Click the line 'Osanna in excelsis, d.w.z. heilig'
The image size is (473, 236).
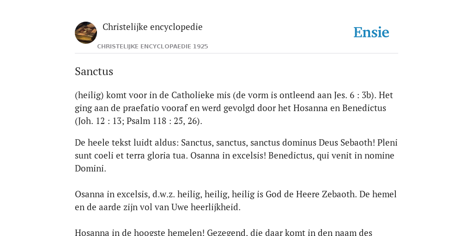(138, 194)
